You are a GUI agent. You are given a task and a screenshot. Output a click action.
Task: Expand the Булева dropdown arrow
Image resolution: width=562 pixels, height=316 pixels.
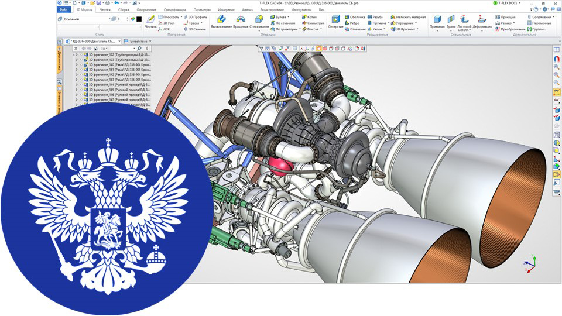tap(289, 17)
